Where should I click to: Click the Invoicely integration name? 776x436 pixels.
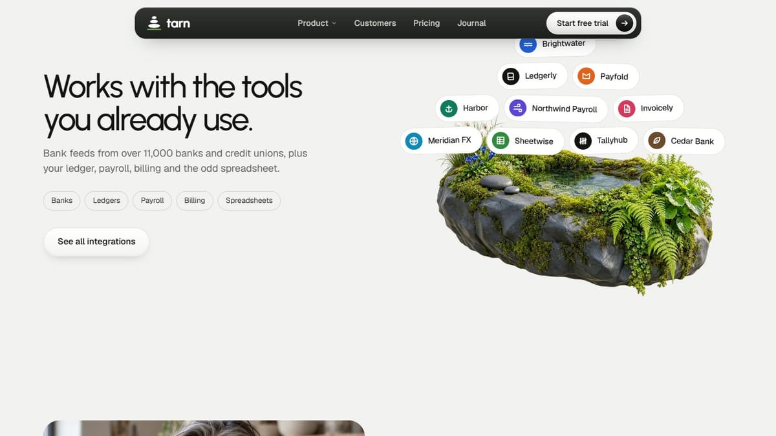pyautogui.click(x=657, y=108)
